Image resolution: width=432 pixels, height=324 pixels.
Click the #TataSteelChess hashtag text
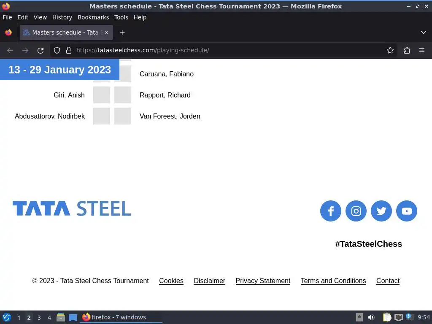369,244
